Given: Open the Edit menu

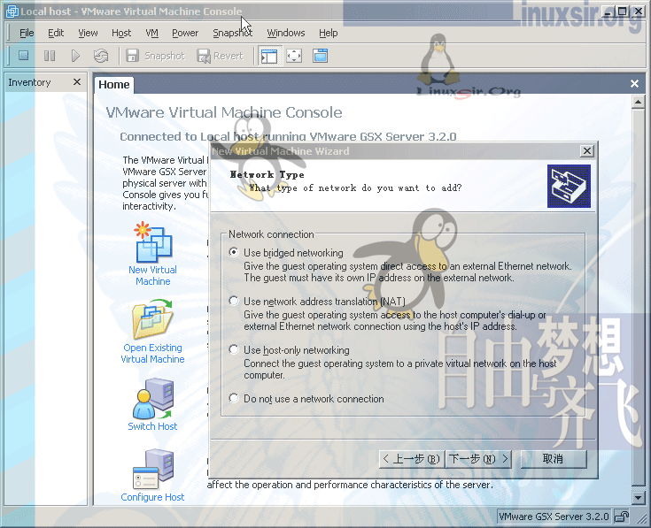Looking at the screenshot, I should coord(56,33).
